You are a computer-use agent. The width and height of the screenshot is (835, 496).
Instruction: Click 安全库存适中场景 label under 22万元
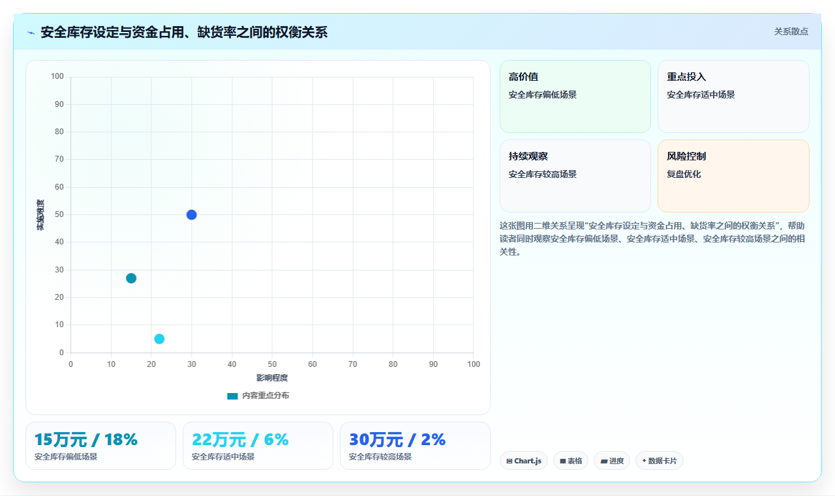223,457
